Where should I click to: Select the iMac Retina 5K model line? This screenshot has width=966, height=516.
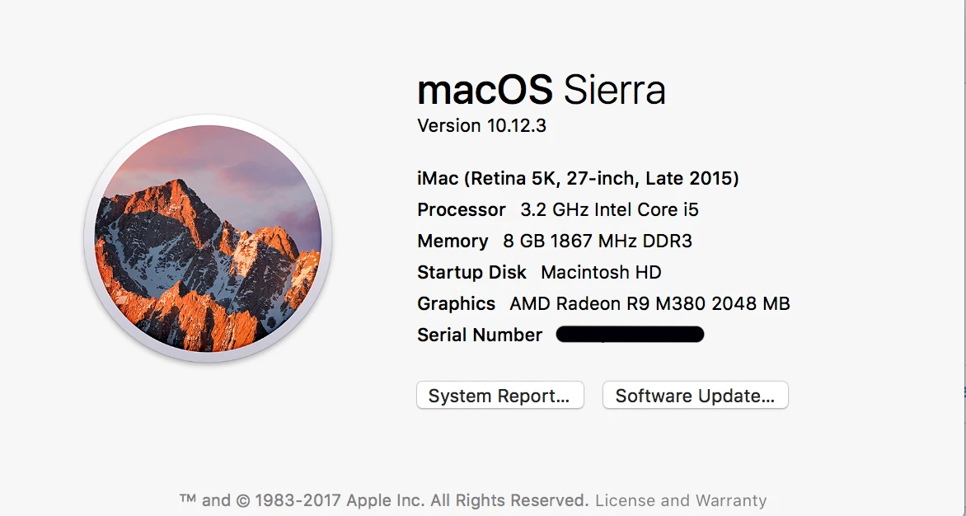pos(578,178)
